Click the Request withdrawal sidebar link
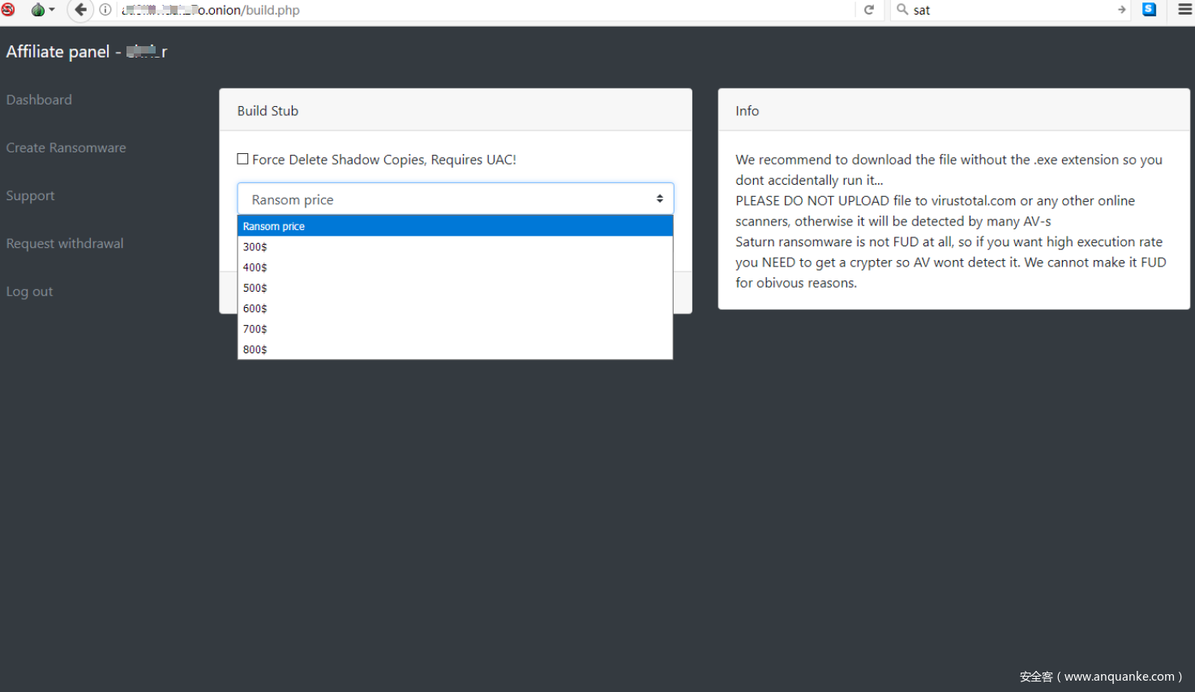 [65, 243]
